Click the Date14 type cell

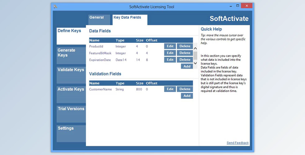[x=121, y=60]
